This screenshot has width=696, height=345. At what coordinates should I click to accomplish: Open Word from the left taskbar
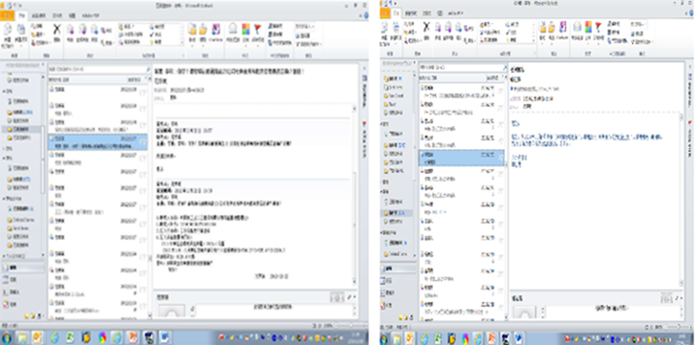164,338
